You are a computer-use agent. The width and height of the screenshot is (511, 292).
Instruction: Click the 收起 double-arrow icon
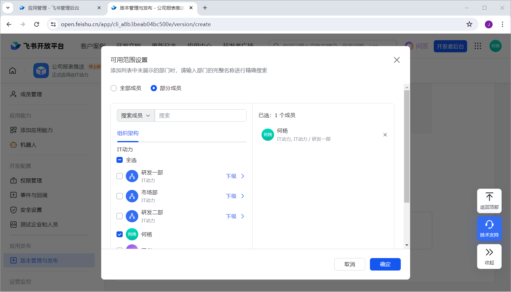click(489, 252)
